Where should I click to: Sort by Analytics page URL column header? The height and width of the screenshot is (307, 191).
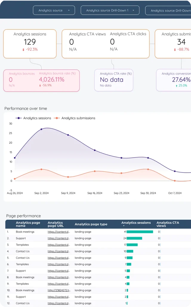click(56, 224)
